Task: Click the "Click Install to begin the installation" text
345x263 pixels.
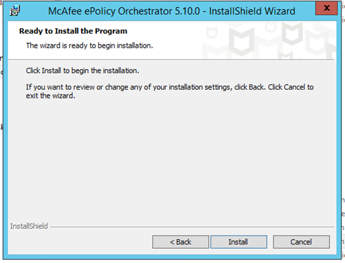Action: [x=83, y=70]
